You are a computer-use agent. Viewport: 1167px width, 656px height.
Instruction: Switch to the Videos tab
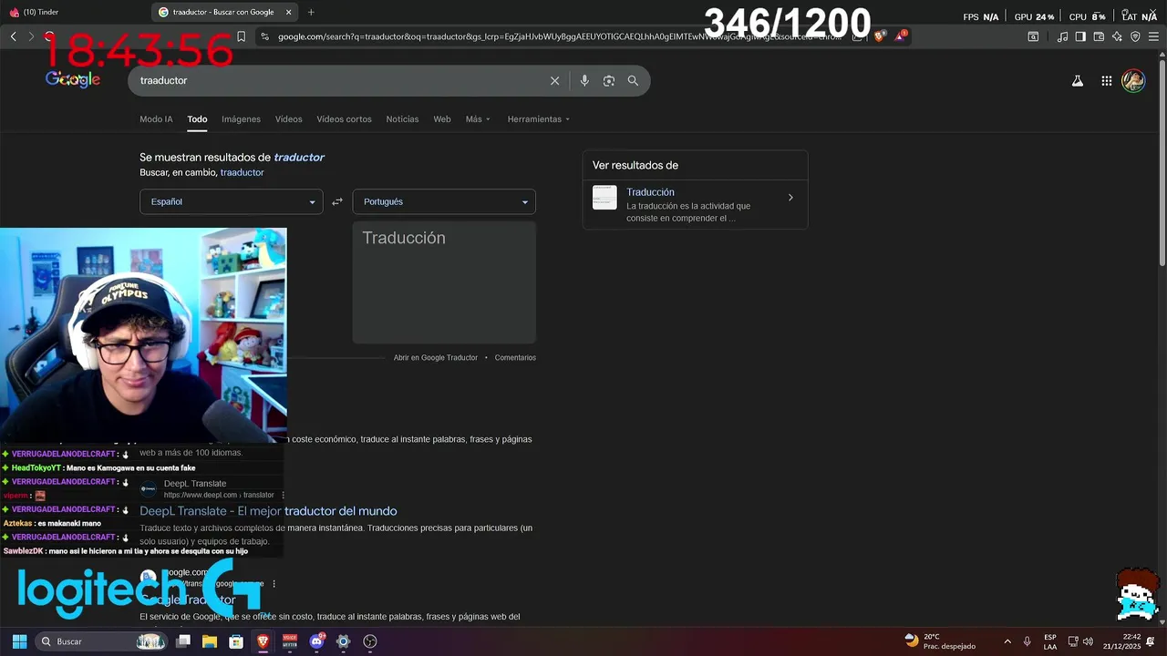pos(288,119)
